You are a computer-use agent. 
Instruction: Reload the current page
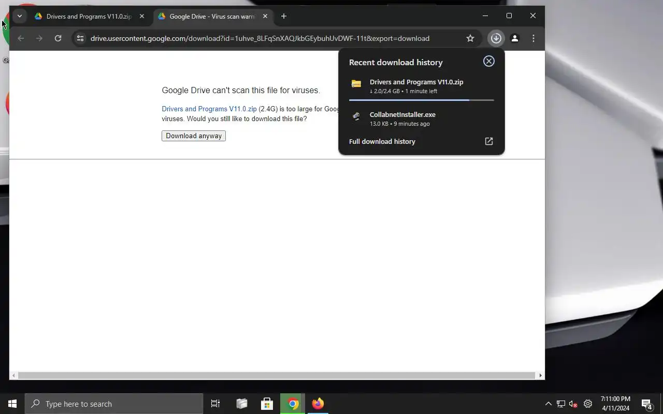pos(58,38)
